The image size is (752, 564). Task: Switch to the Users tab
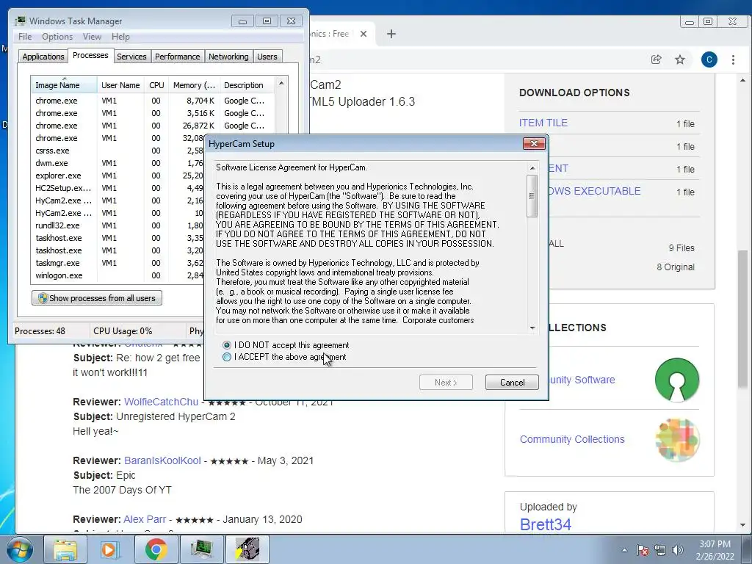coord(267,57)
